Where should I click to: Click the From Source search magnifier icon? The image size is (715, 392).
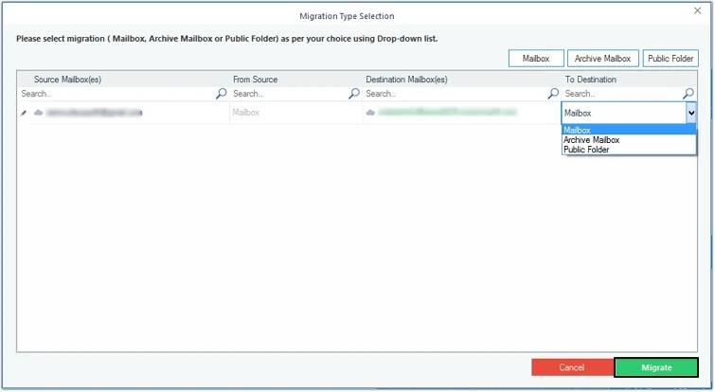tap(354, 94)
